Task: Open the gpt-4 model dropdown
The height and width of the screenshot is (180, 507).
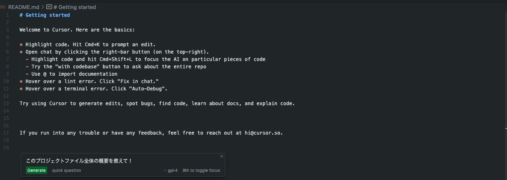Action: pos(172,170)
